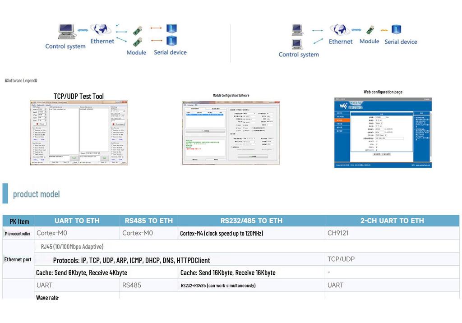Click the serial device cube in the two-computer diagram
The image size is (462, 323).
click(396, 29)
